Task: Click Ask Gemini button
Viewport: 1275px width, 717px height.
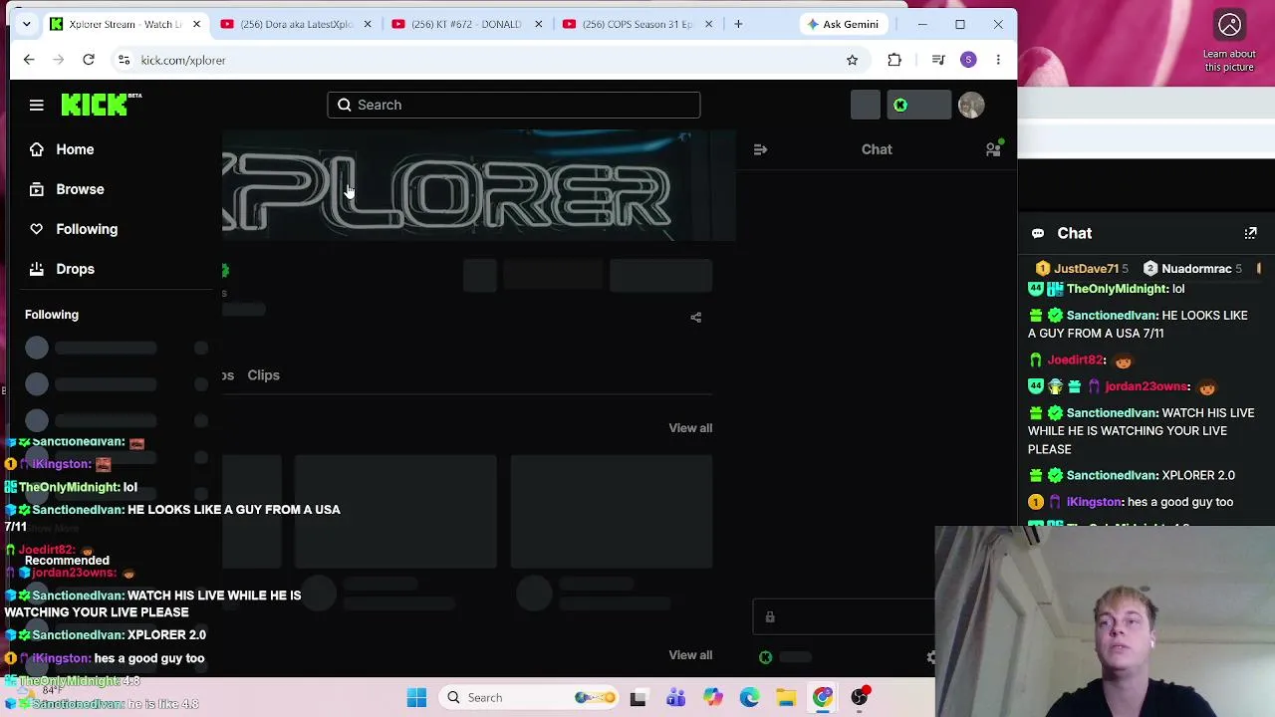Action: point(844,24)
